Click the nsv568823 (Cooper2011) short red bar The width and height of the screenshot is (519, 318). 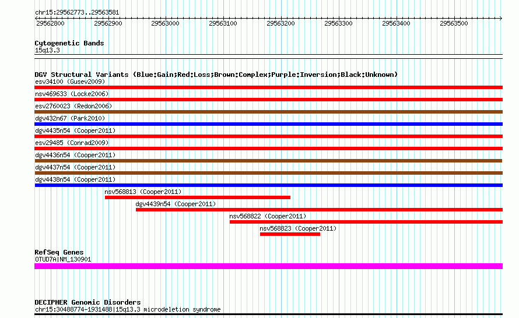tap(290, 234)
